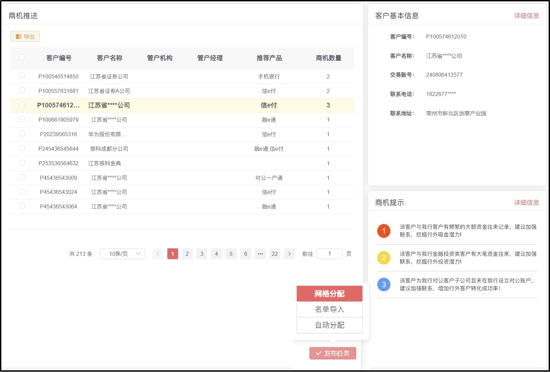Check the row P45436543064 checkbox

tap(22, 206)
